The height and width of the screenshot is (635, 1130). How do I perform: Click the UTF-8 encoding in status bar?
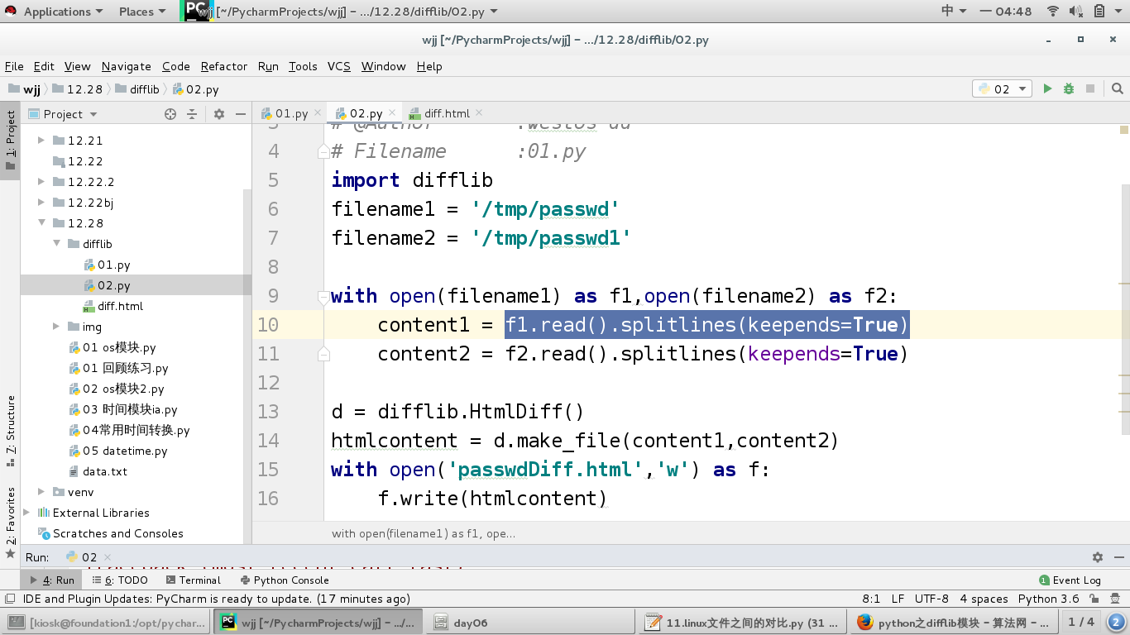[x=931, y=599]
